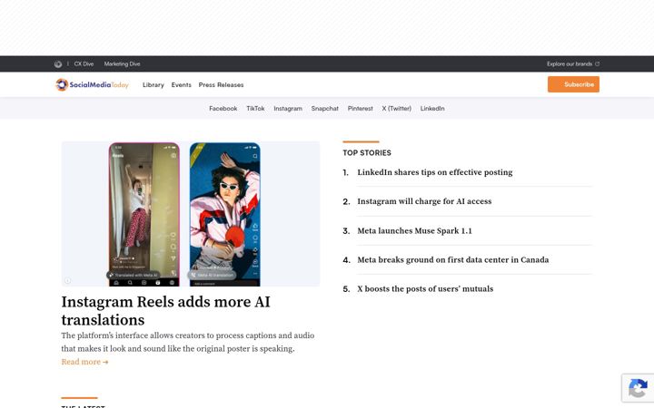Viewport: 654px width, 408px height.
Task: Go to Marketing Dive site
Action: [123, 64]
